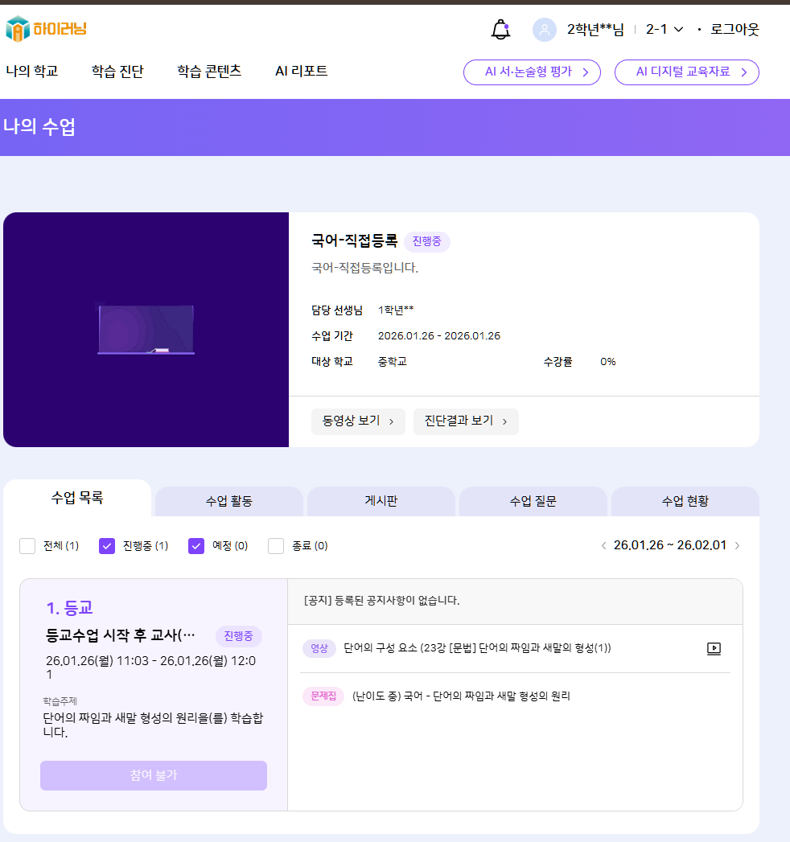This screenshot has height=842, width=790.
Task: Click the 문제집 badge on lesson row
Action: [323, 696]
